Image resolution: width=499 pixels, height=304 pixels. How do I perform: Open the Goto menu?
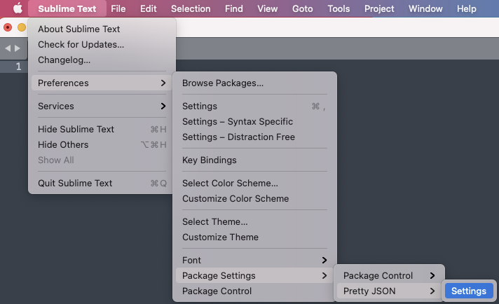[302, 8]
